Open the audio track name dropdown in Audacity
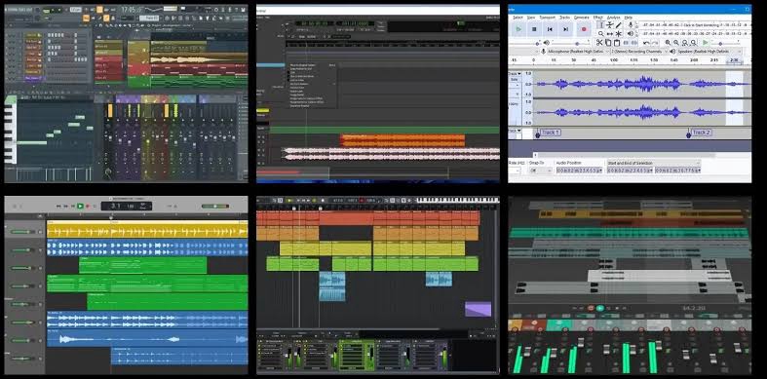 (x=515, y=74)
